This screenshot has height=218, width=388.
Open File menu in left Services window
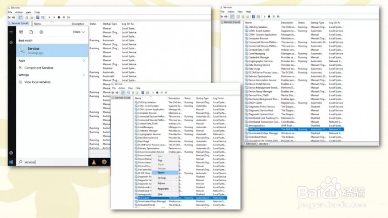point(10,12)
